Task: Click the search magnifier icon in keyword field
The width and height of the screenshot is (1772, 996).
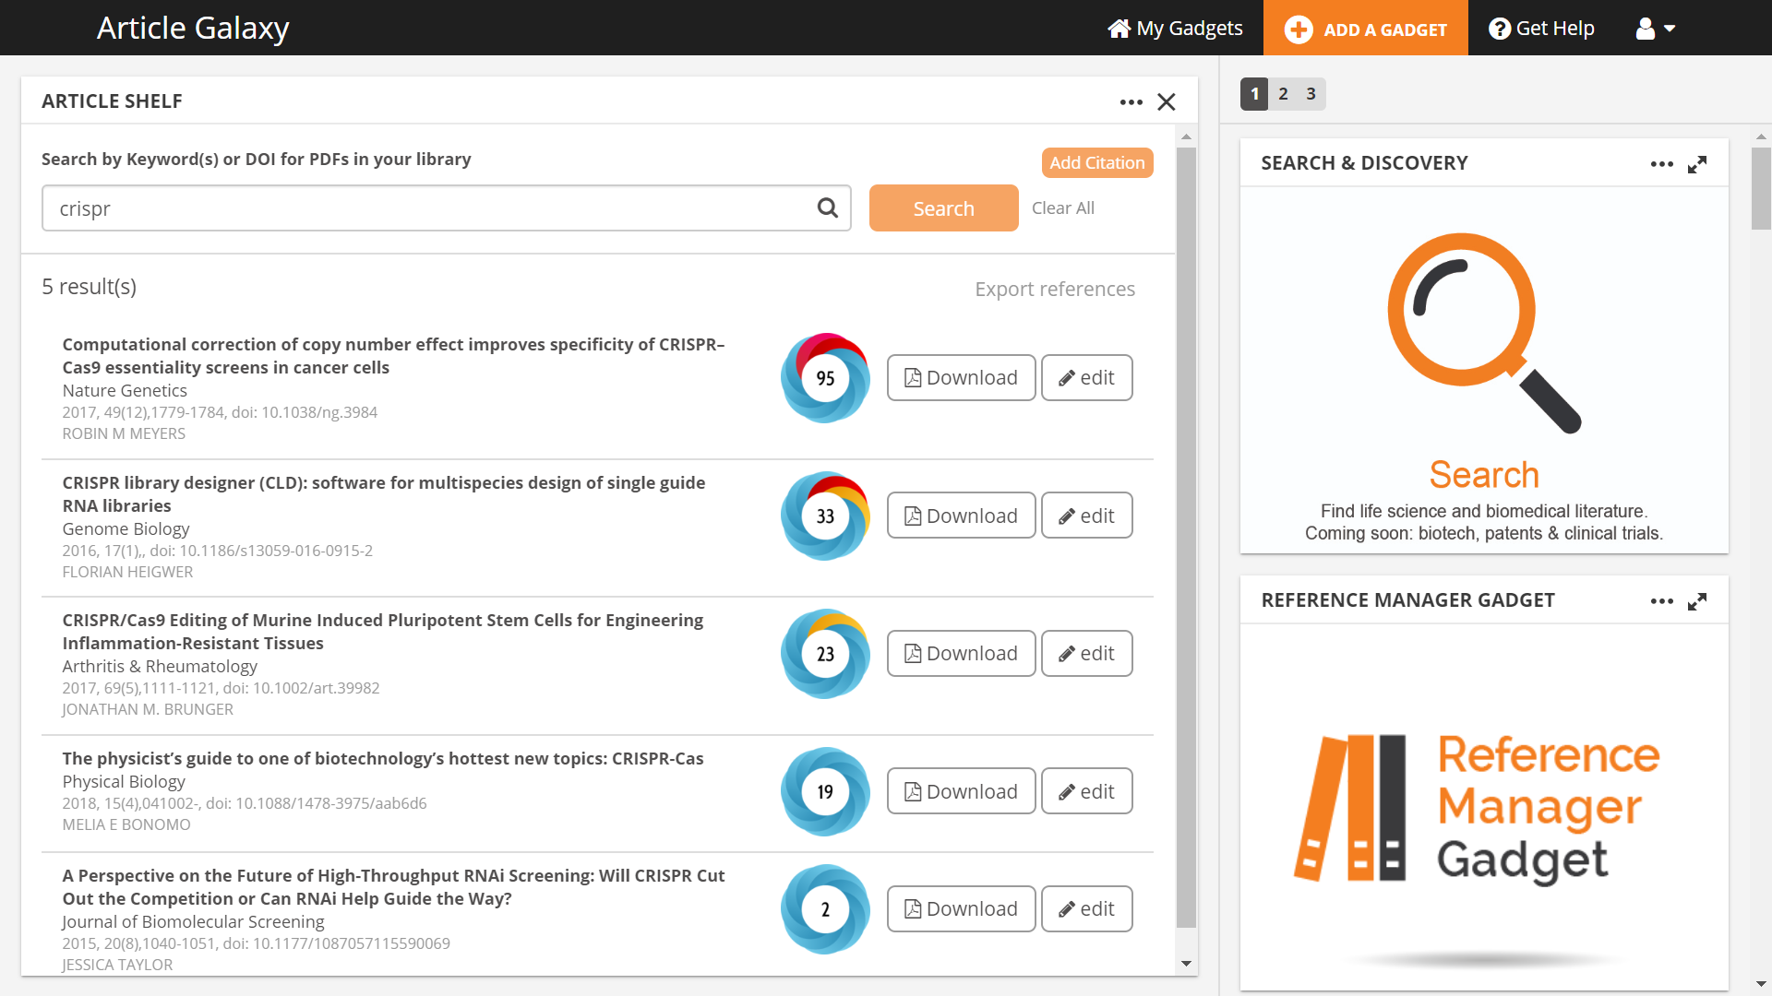Action: pos(828,208)
